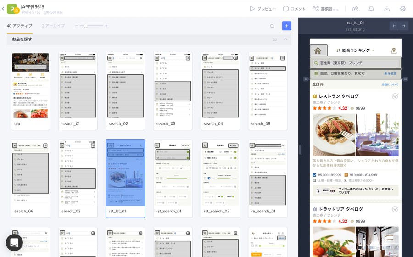This screenshot has height=257, width=413.
Task: Click the 個室、日曜営業あり、貸切可 filter bar
Action: 355,73
